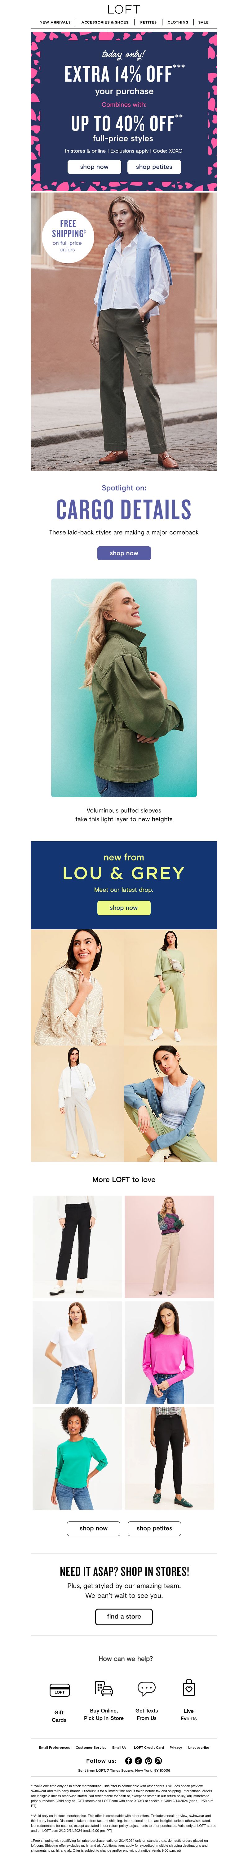This screenshot has width=248, height=1861.
Task: Open the Email Preferences footer link
Action: click(x=54, y=1748)
